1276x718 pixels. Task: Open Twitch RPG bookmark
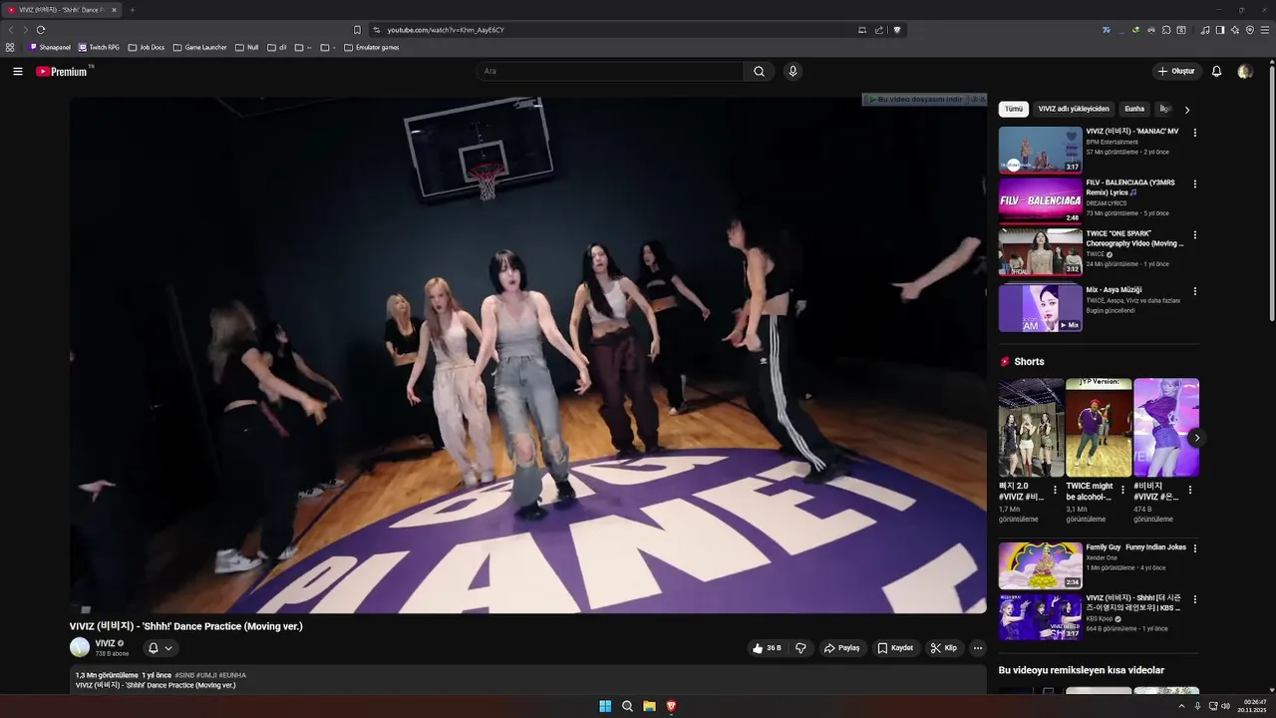click(99, 48)
